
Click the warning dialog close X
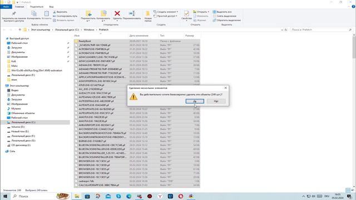tap(225, 88)
